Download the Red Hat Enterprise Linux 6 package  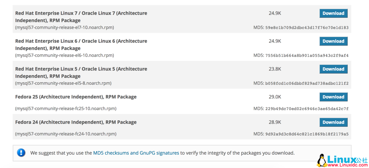(x=333, y=41)
